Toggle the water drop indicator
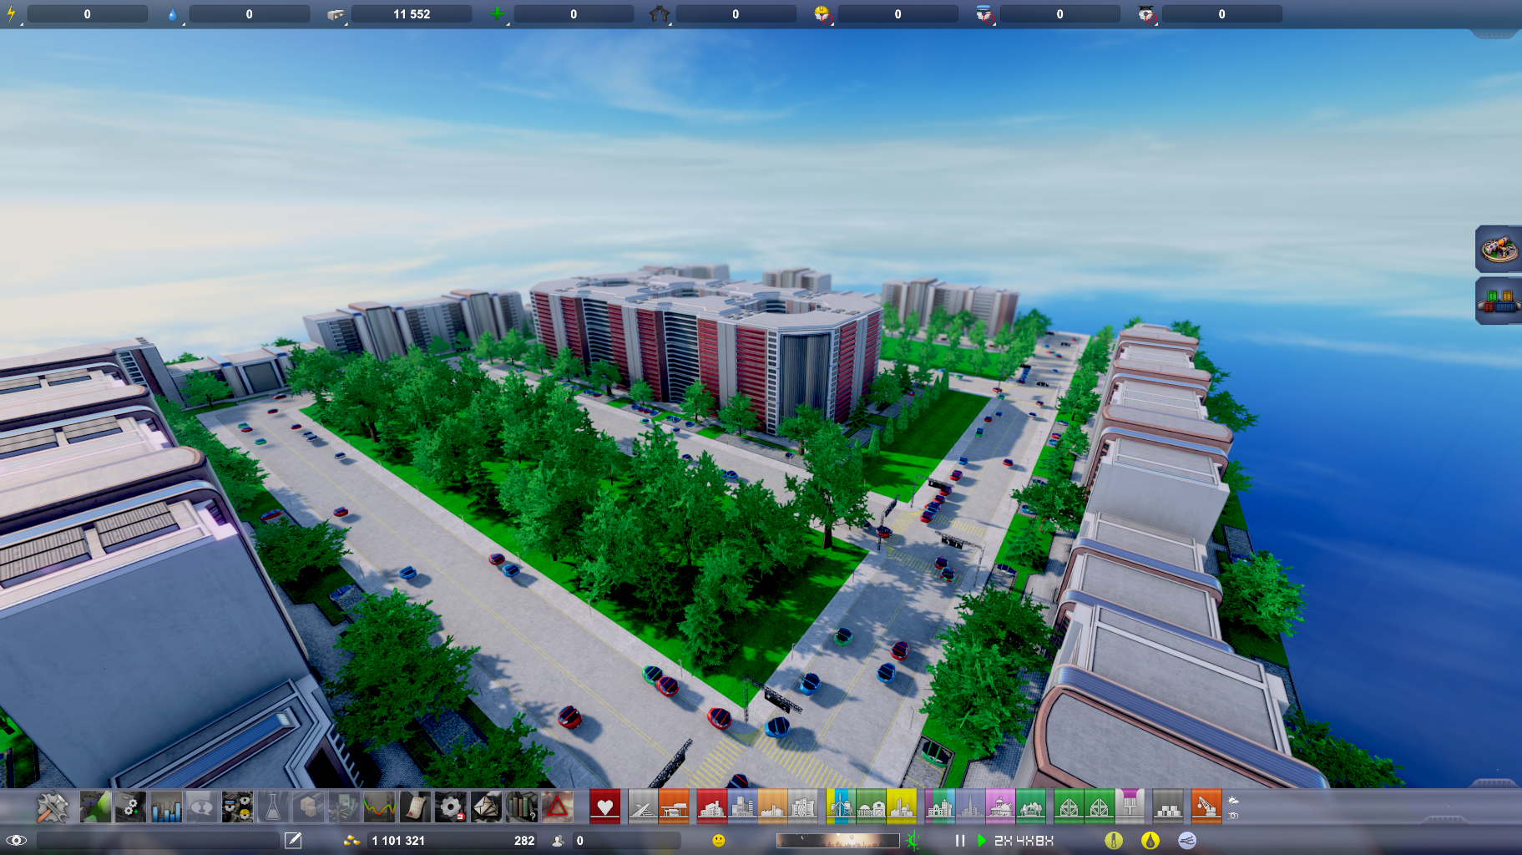The height and width of the screenshot is (855, 1522). (1150, 841)
